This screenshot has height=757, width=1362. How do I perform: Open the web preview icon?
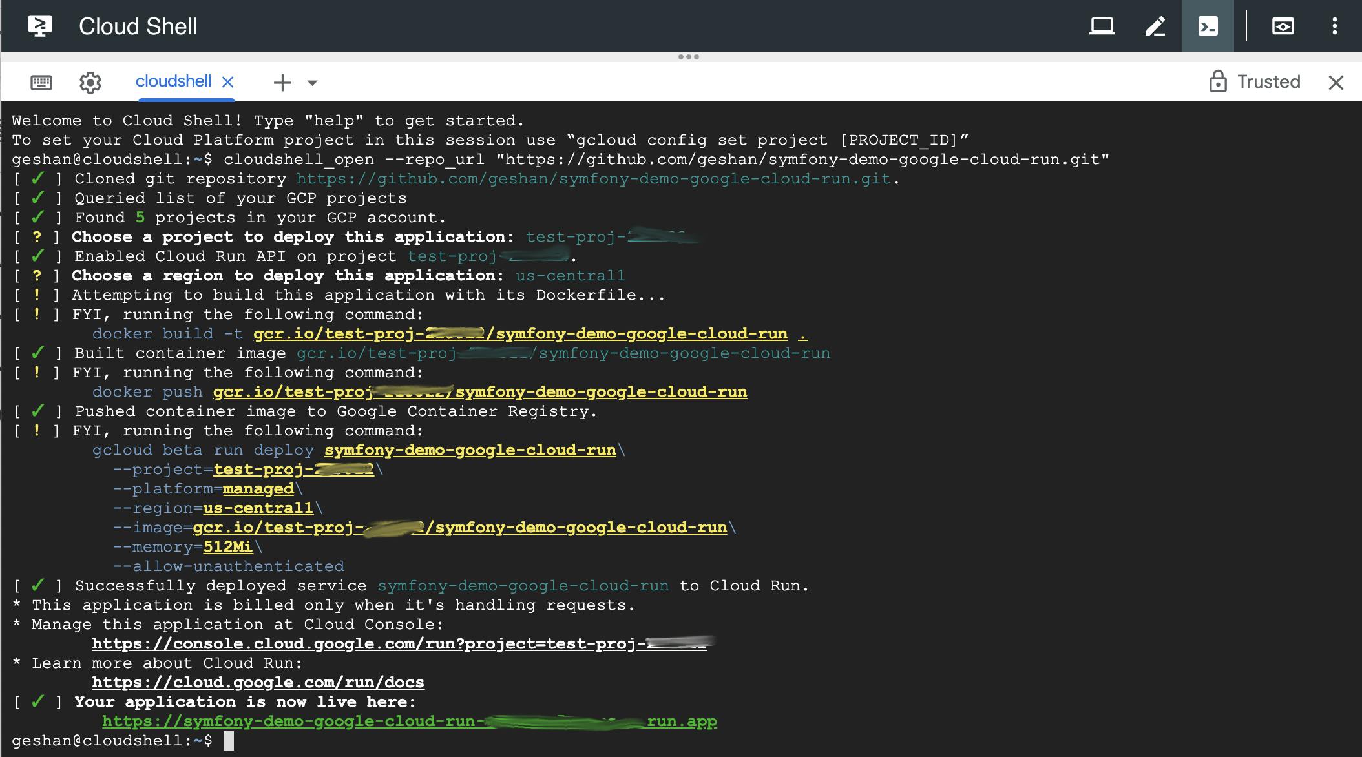click(x=1283, y=26)
